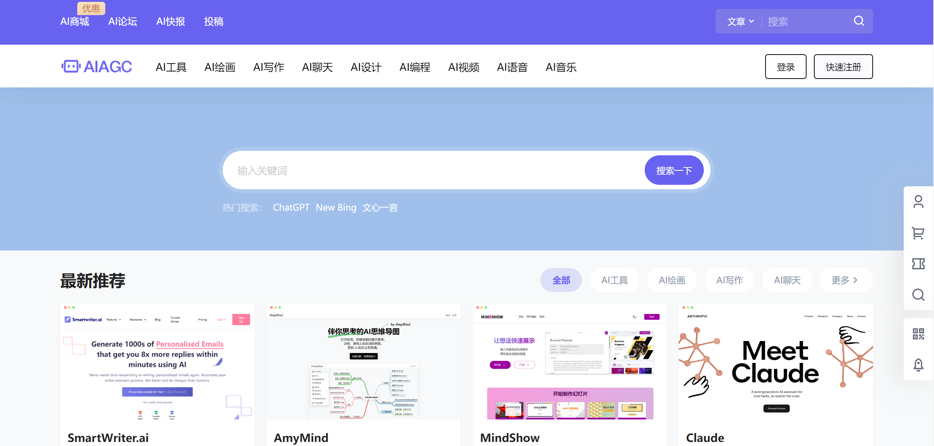The width and height of the screenshot is (934, 446).
Task: Open the notification bell sidebar icon
Action: point(918,365)
